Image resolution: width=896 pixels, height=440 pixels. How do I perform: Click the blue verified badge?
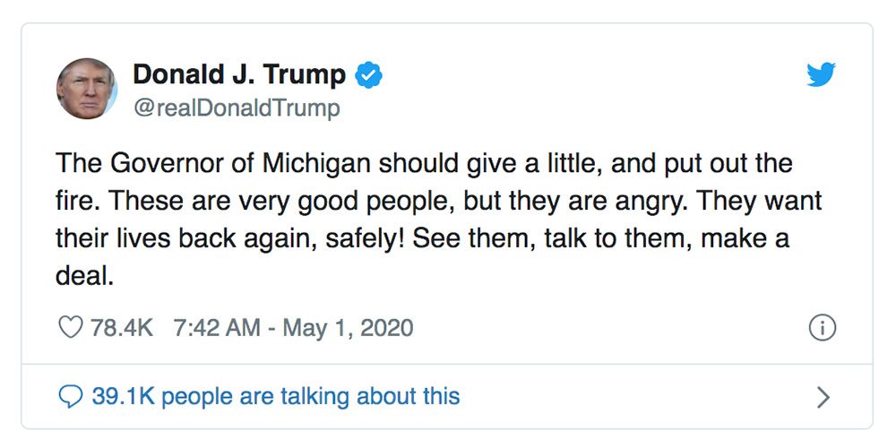pyautogui.click(x=368, y=75)
